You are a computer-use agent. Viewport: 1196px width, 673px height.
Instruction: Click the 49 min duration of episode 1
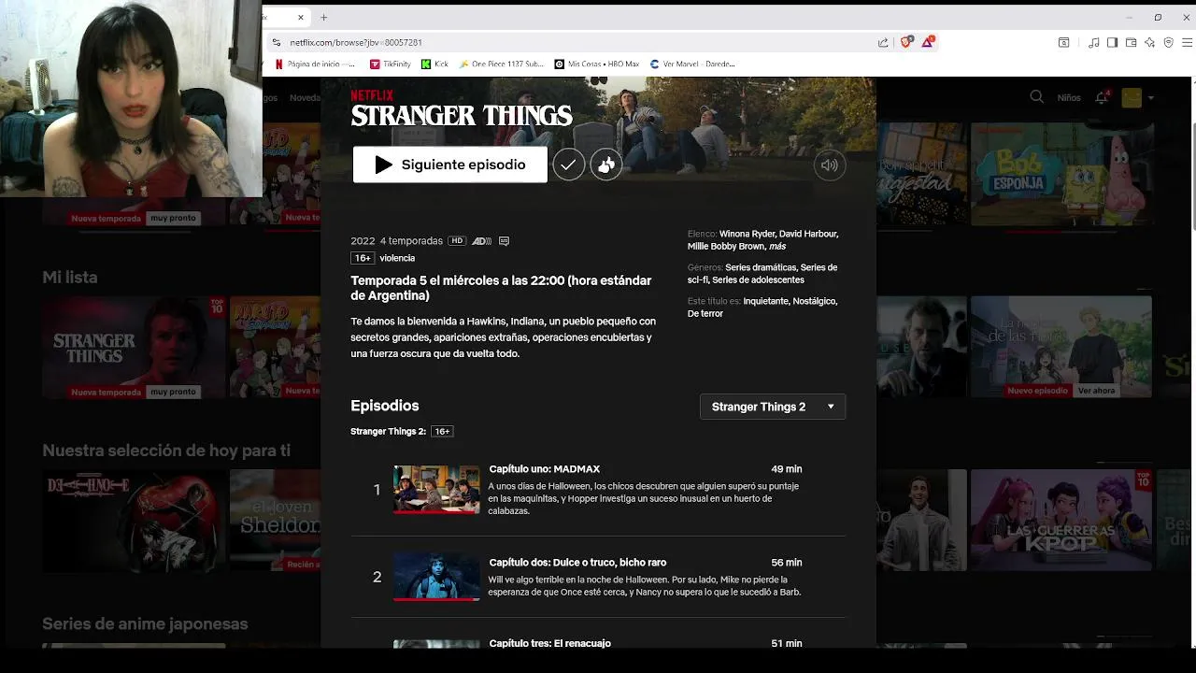[x=787, y=469]
